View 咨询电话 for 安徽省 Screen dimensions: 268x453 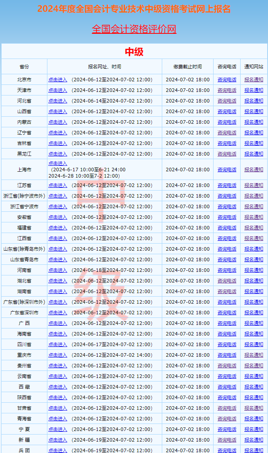tap(227, 217)
